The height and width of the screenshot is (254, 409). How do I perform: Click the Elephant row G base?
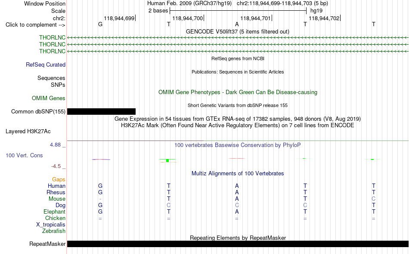point(100,211)
